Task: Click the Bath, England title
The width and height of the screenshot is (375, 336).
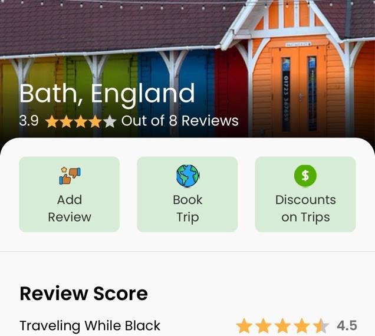Action: click(107, 94)
